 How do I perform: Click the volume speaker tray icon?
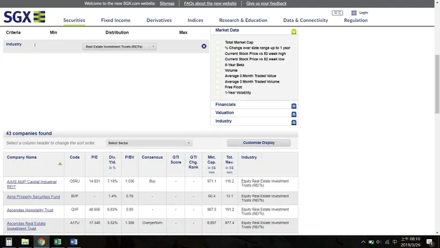click(x=379, y=242)
